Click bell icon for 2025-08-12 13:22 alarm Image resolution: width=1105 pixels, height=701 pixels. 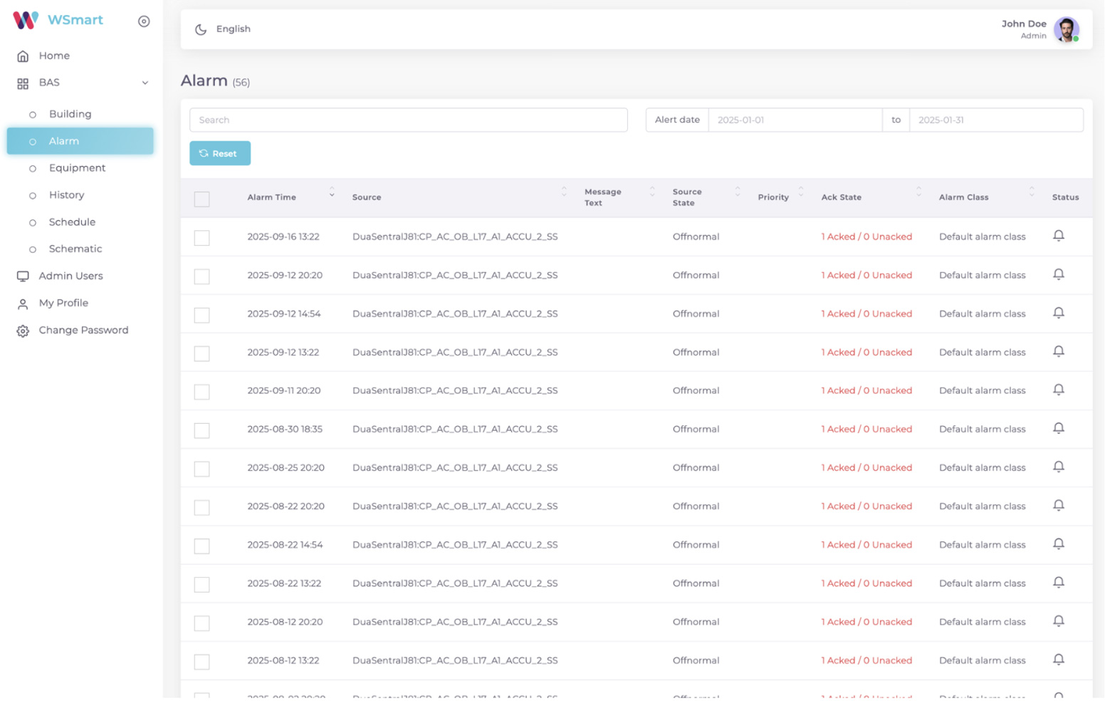[1059, 659]
